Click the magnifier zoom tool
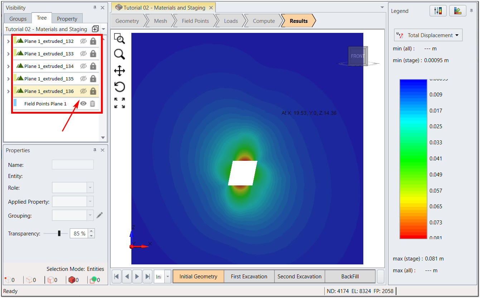Screen dimensions: 480x298 119,54
